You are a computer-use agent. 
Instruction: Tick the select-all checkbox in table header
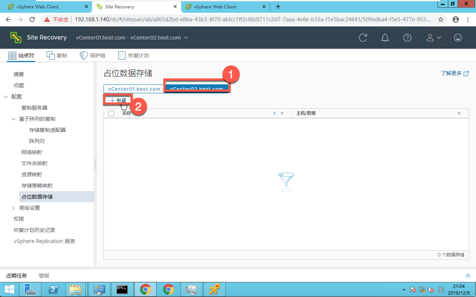pyautogui.click(x=111, y=114)
